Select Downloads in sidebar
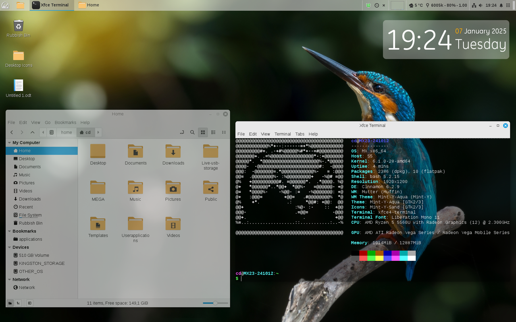This screenshot has height=322, width=516. click(42, 199)
